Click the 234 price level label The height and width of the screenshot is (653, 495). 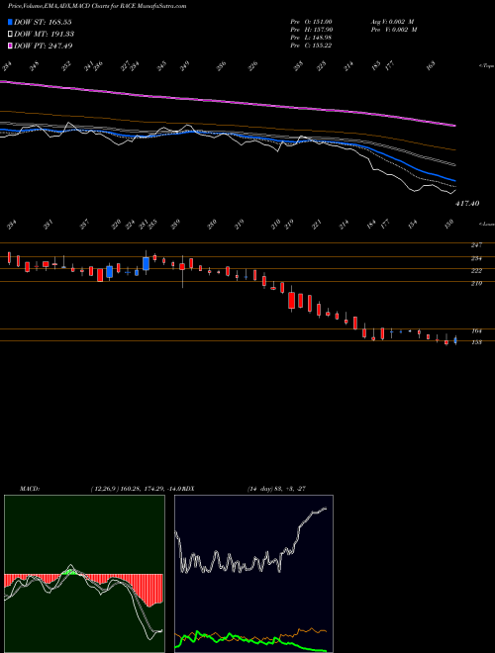coord(476,258)
